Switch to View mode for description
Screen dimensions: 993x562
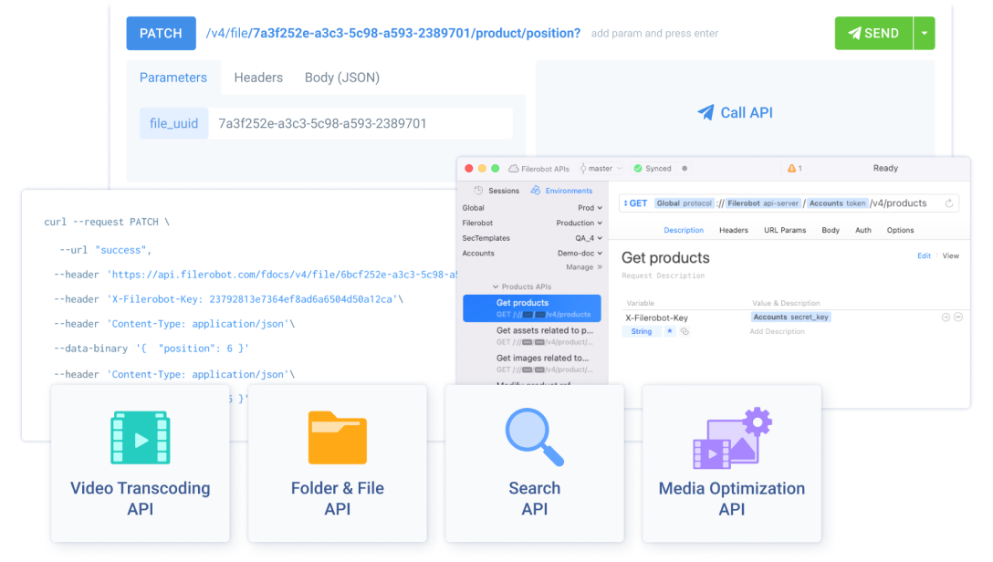pyautogui.click(x=950, y=256)
